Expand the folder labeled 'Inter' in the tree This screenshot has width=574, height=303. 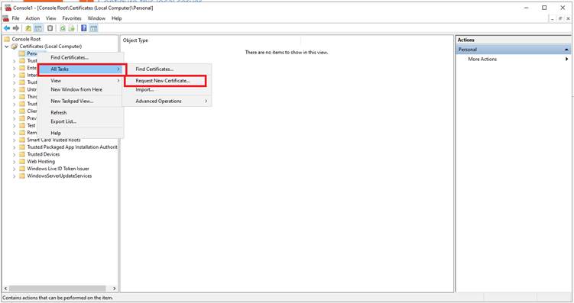[x=15, y=76]
